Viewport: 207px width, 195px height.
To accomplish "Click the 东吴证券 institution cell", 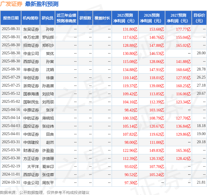I will 31,29.
